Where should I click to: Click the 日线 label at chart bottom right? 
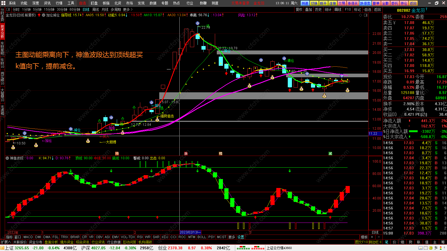(x=375, y=232)
